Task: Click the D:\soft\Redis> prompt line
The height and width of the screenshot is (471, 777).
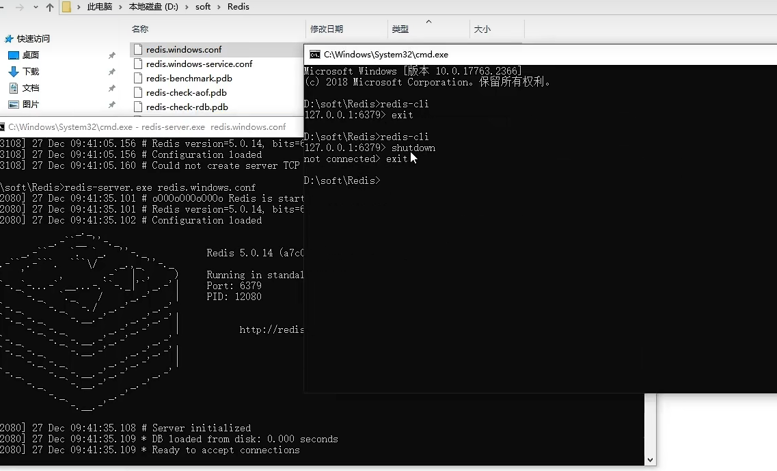Action: [342, 180]
